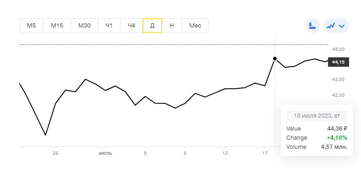Click the июль label on the date axis
361x174 pixels.
(x=105, y=153)
